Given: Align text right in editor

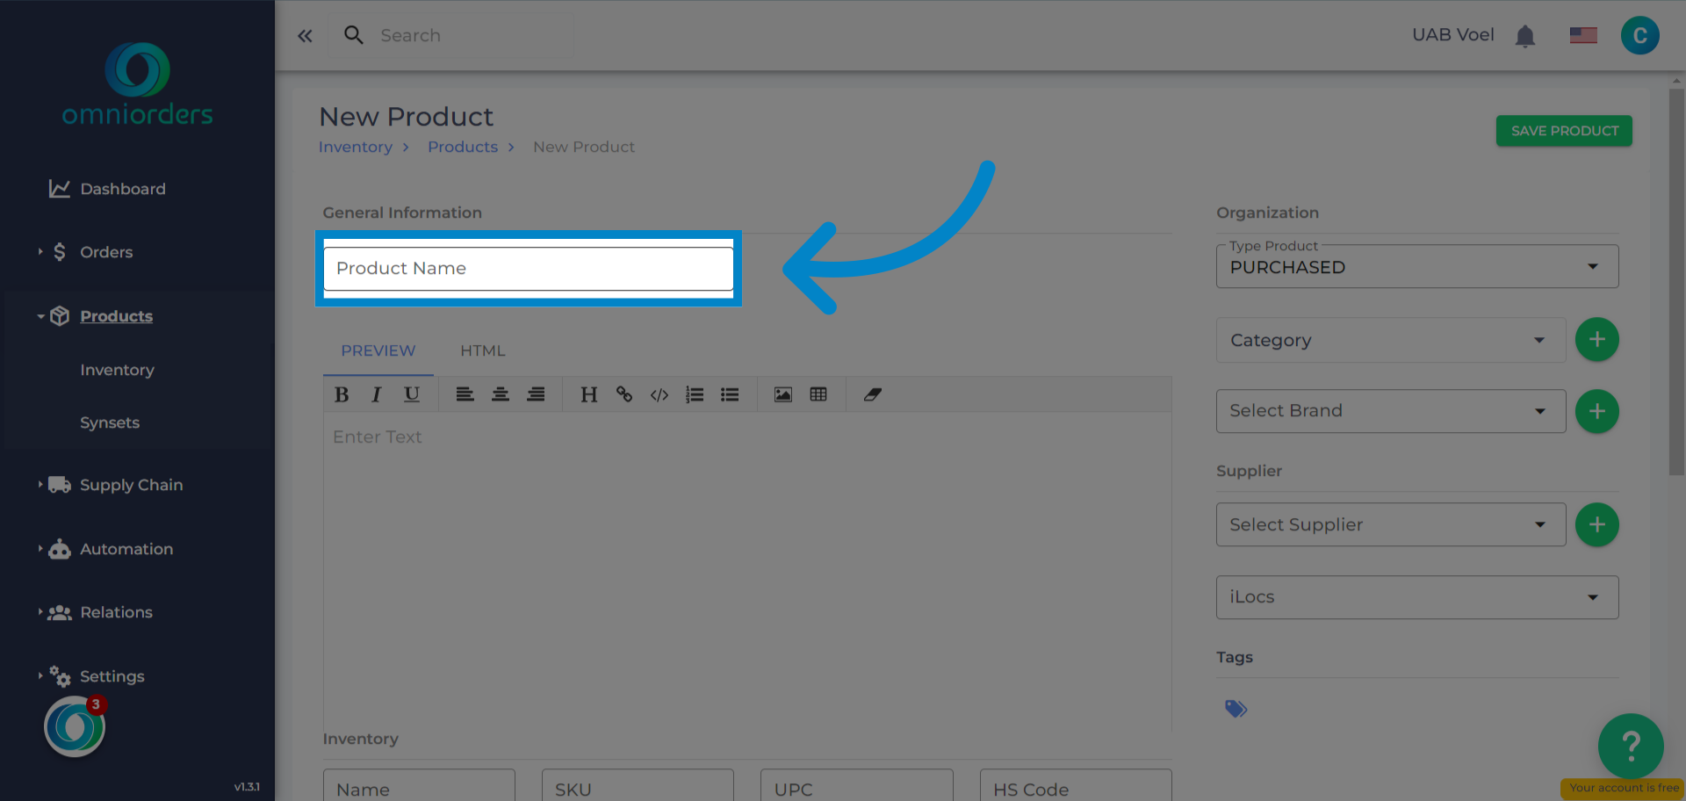Looking at the screenshot, I should click(536, 395).
